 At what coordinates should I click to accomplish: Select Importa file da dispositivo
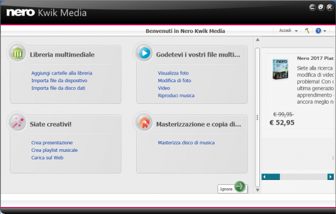tap(59, 81)
